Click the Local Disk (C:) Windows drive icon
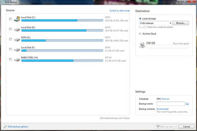Viewport: 197px width, 131px height. 17,19
